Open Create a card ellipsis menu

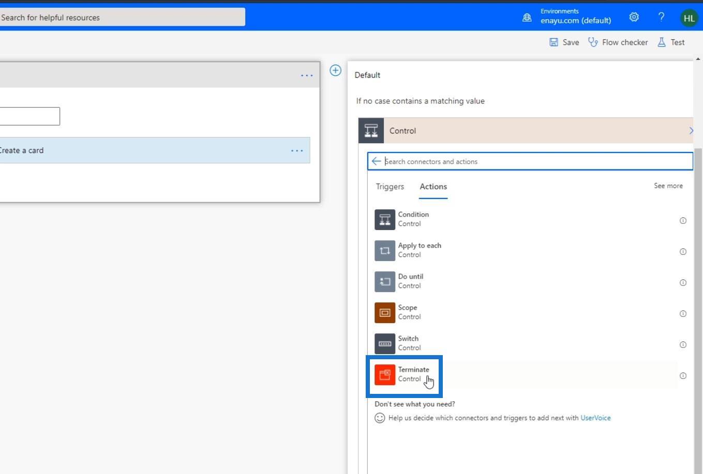click(297, 150)
